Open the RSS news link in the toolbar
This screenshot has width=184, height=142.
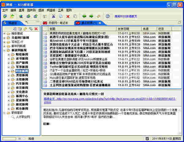[126, 16]
